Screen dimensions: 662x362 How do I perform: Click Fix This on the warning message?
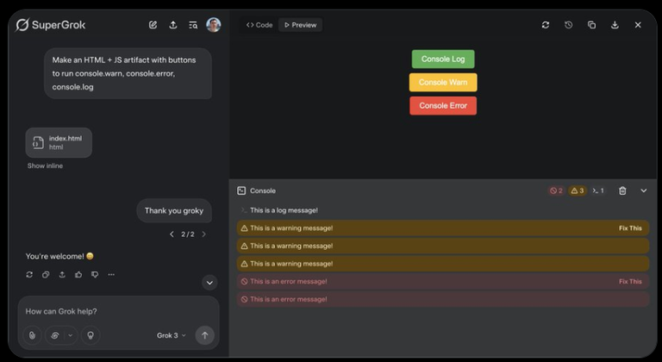(630, 228)
